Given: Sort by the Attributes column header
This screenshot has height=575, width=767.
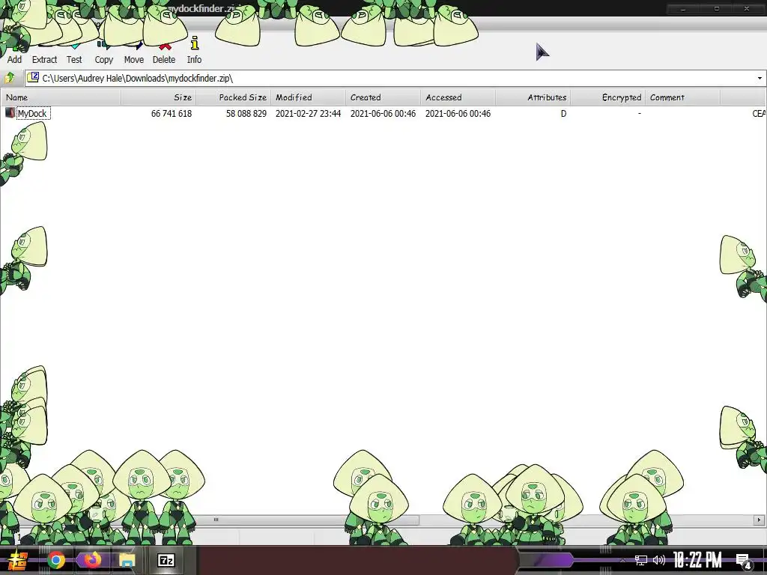Looking at the screenshot, I should (x=533, y=97).
